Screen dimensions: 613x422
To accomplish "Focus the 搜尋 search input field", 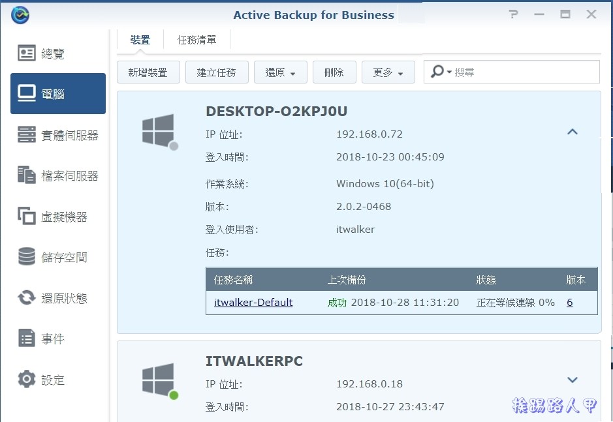I will click(x=512, y=72).
